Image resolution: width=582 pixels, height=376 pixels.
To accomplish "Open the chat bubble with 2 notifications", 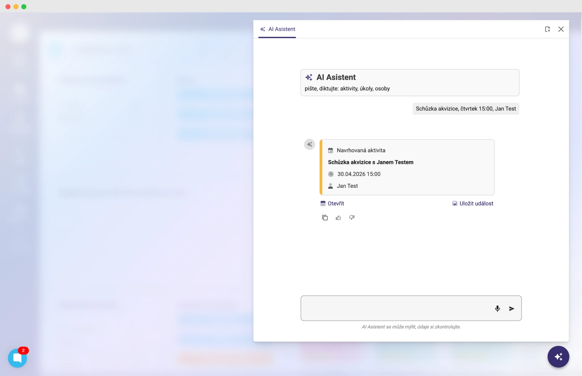I will tap(17, 358).
